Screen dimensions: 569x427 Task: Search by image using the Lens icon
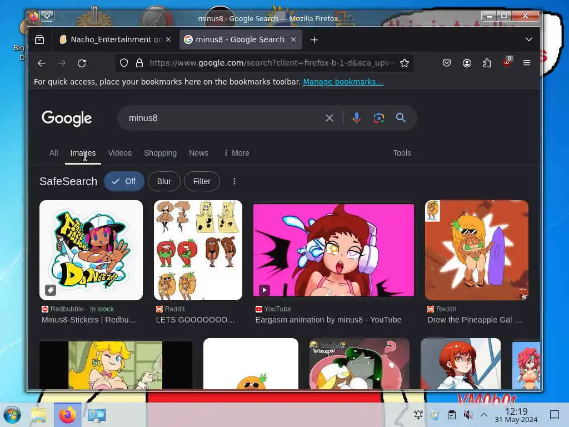tap(379, 118)
